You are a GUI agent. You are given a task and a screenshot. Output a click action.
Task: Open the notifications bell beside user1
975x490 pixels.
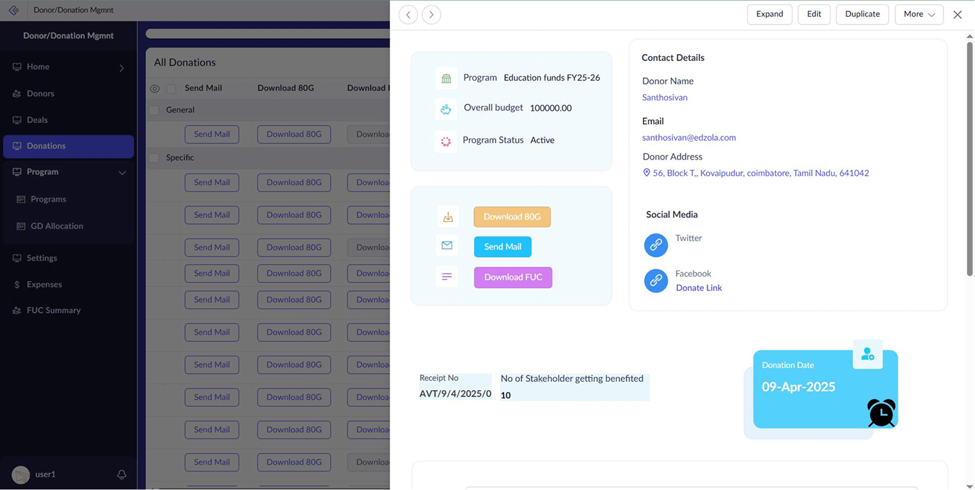(122, 474)
